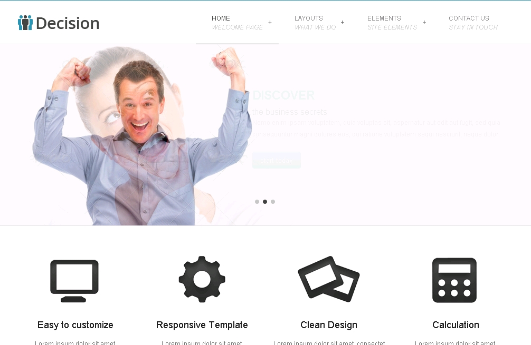The image size is (531, 345).
Task: Click the gear icon above Responsive Template
Action: click(x=202, y=279)
